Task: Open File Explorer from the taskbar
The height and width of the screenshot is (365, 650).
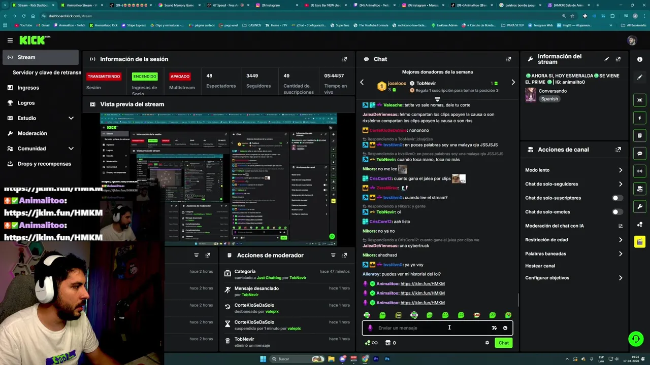Action: pos(331,359)
